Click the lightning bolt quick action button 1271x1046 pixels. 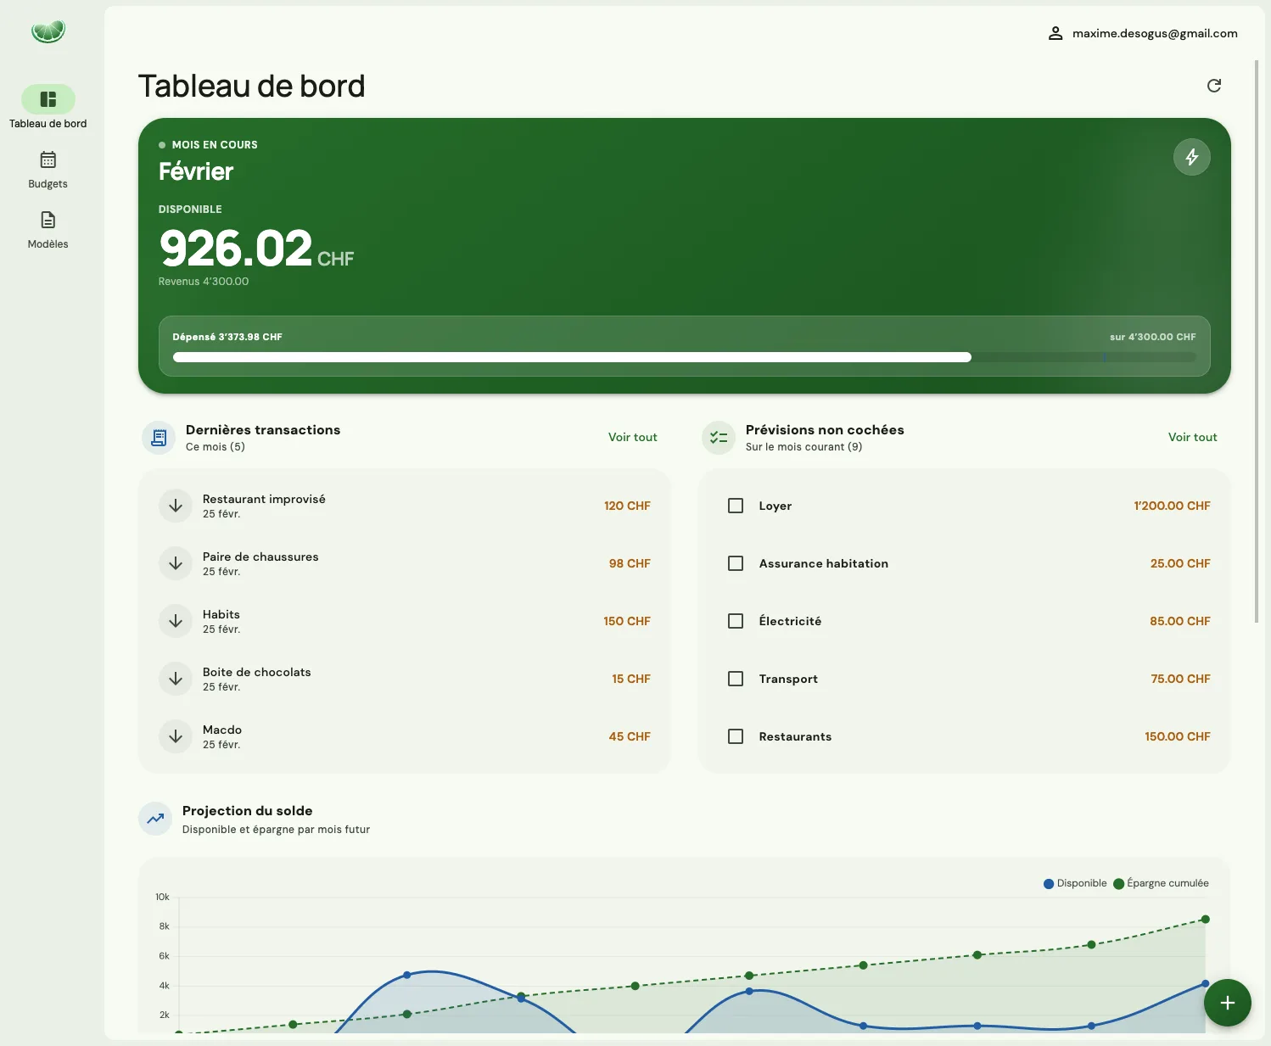(1191, 157)
